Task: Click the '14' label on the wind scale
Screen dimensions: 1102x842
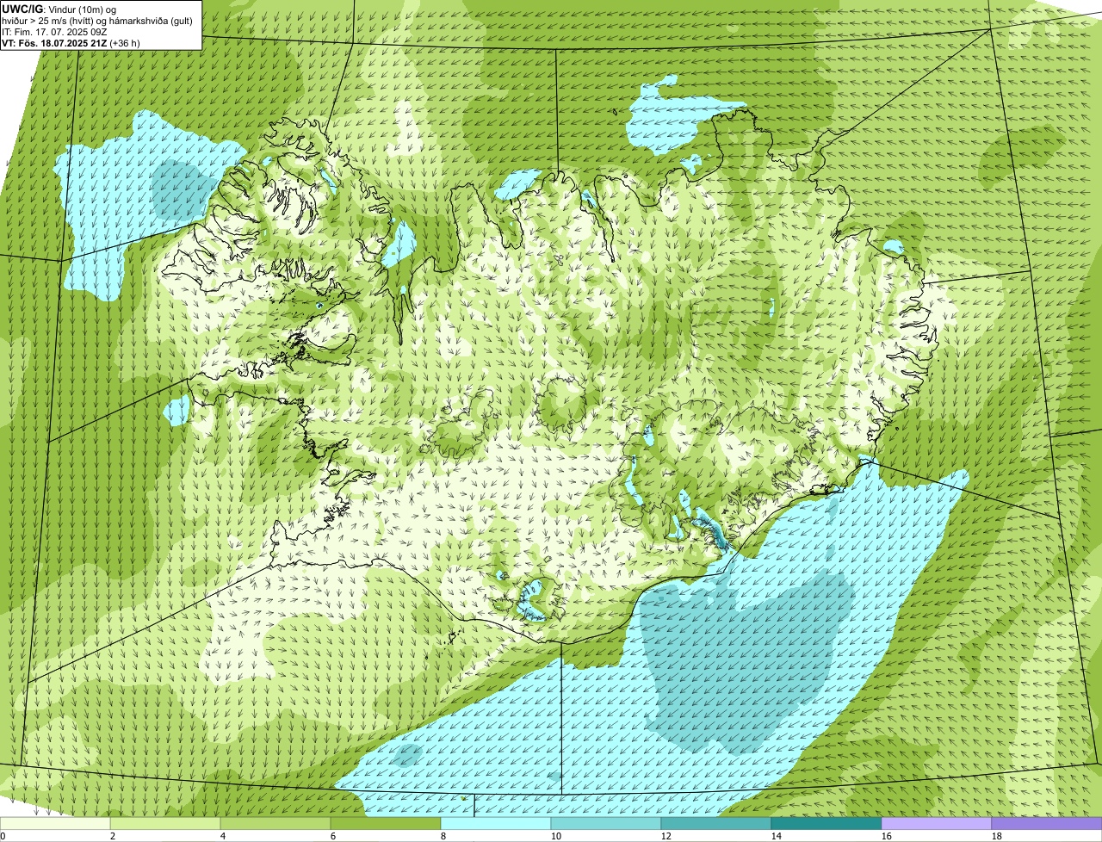Action: coord(776,836)
